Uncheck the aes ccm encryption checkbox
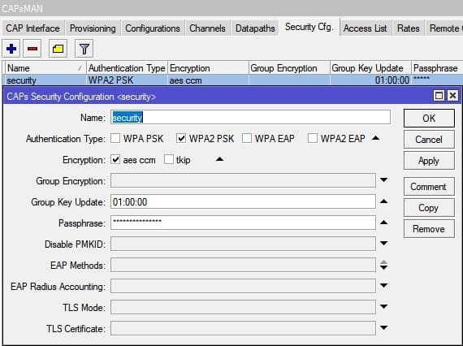Screen dimensions: 463x346 (x=115, y=159)
